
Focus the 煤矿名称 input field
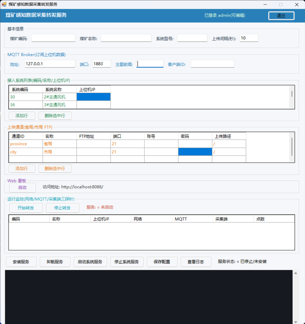[x=126, y=38]
